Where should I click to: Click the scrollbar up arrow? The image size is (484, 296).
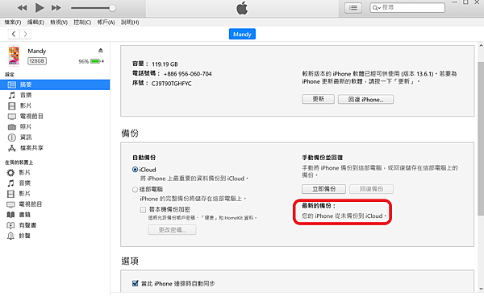coord(481,46)
